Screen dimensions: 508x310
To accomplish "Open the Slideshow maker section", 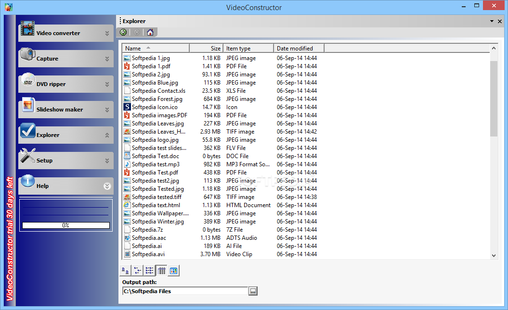I will tap(66, 110).
